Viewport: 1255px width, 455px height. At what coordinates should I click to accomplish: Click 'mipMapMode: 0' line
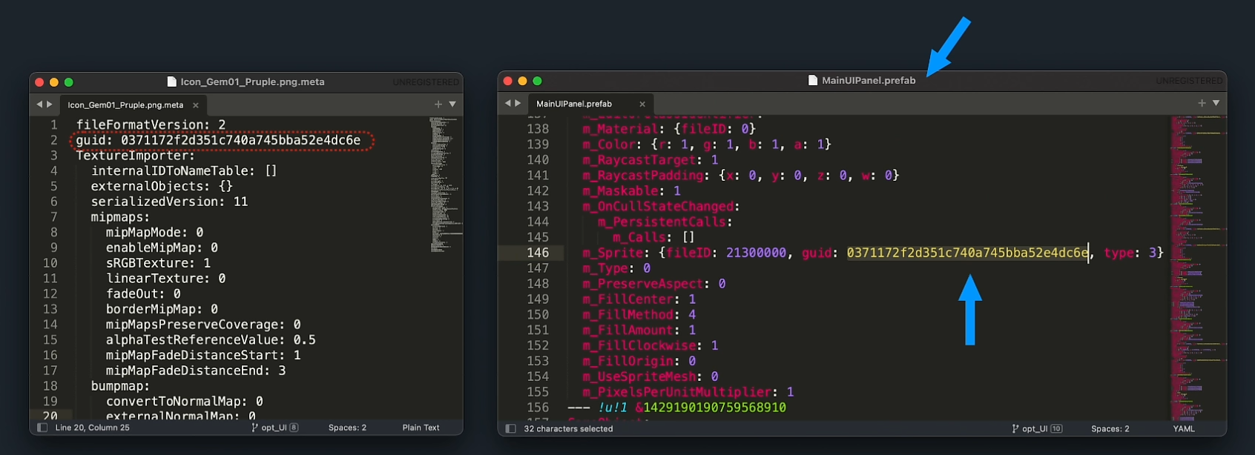[x=154, y=233]
